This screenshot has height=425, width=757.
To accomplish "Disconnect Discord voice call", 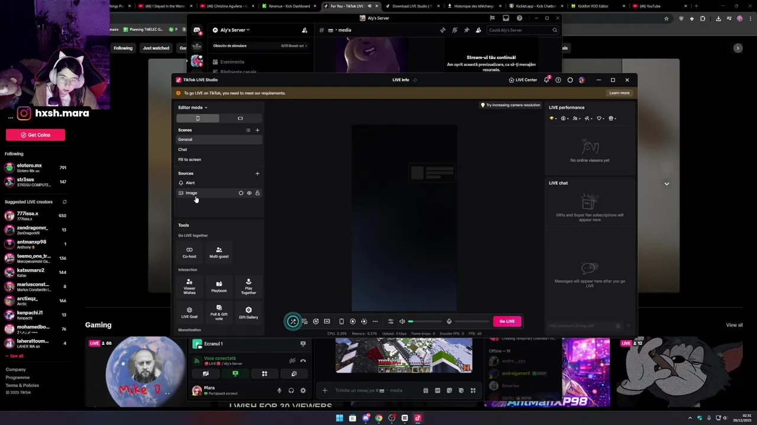I will 303,361.
